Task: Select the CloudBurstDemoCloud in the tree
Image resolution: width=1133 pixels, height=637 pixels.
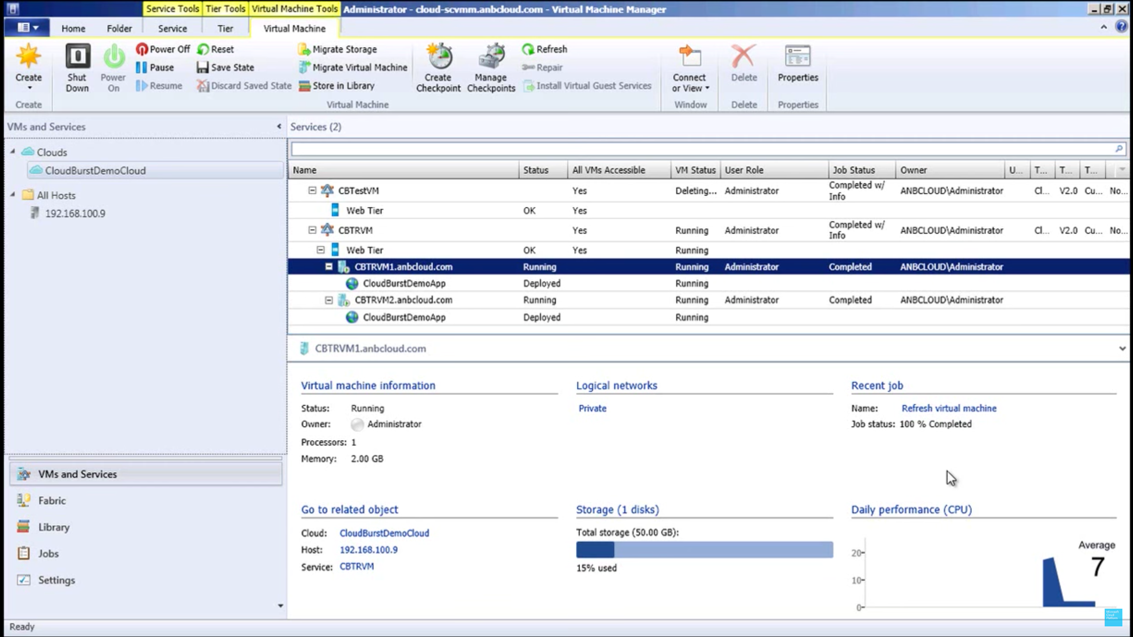Action: (96, 170)
